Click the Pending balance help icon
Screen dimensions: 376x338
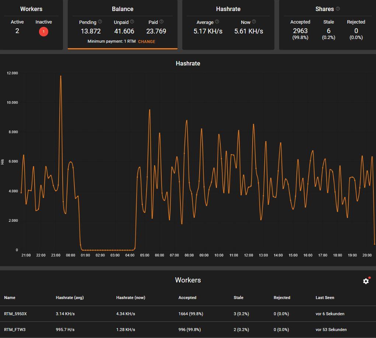[100, 22]
